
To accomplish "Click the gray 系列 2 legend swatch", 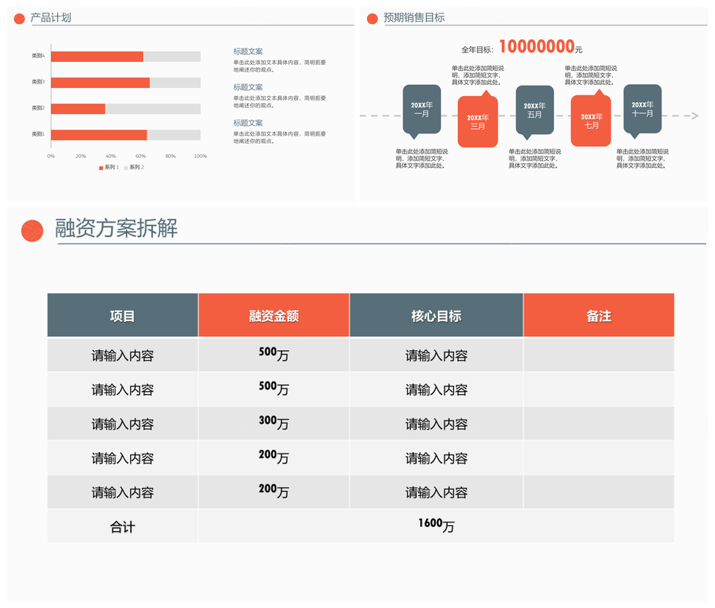I will click(126, 168).
